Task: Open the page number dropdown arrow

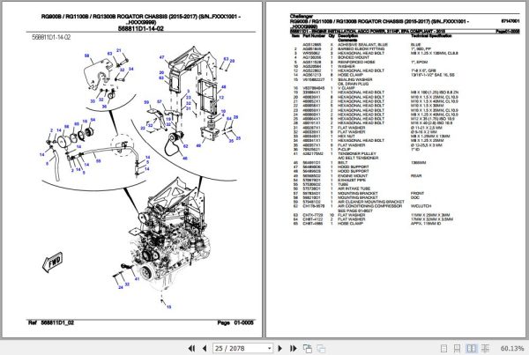Action: pos(269,348)
